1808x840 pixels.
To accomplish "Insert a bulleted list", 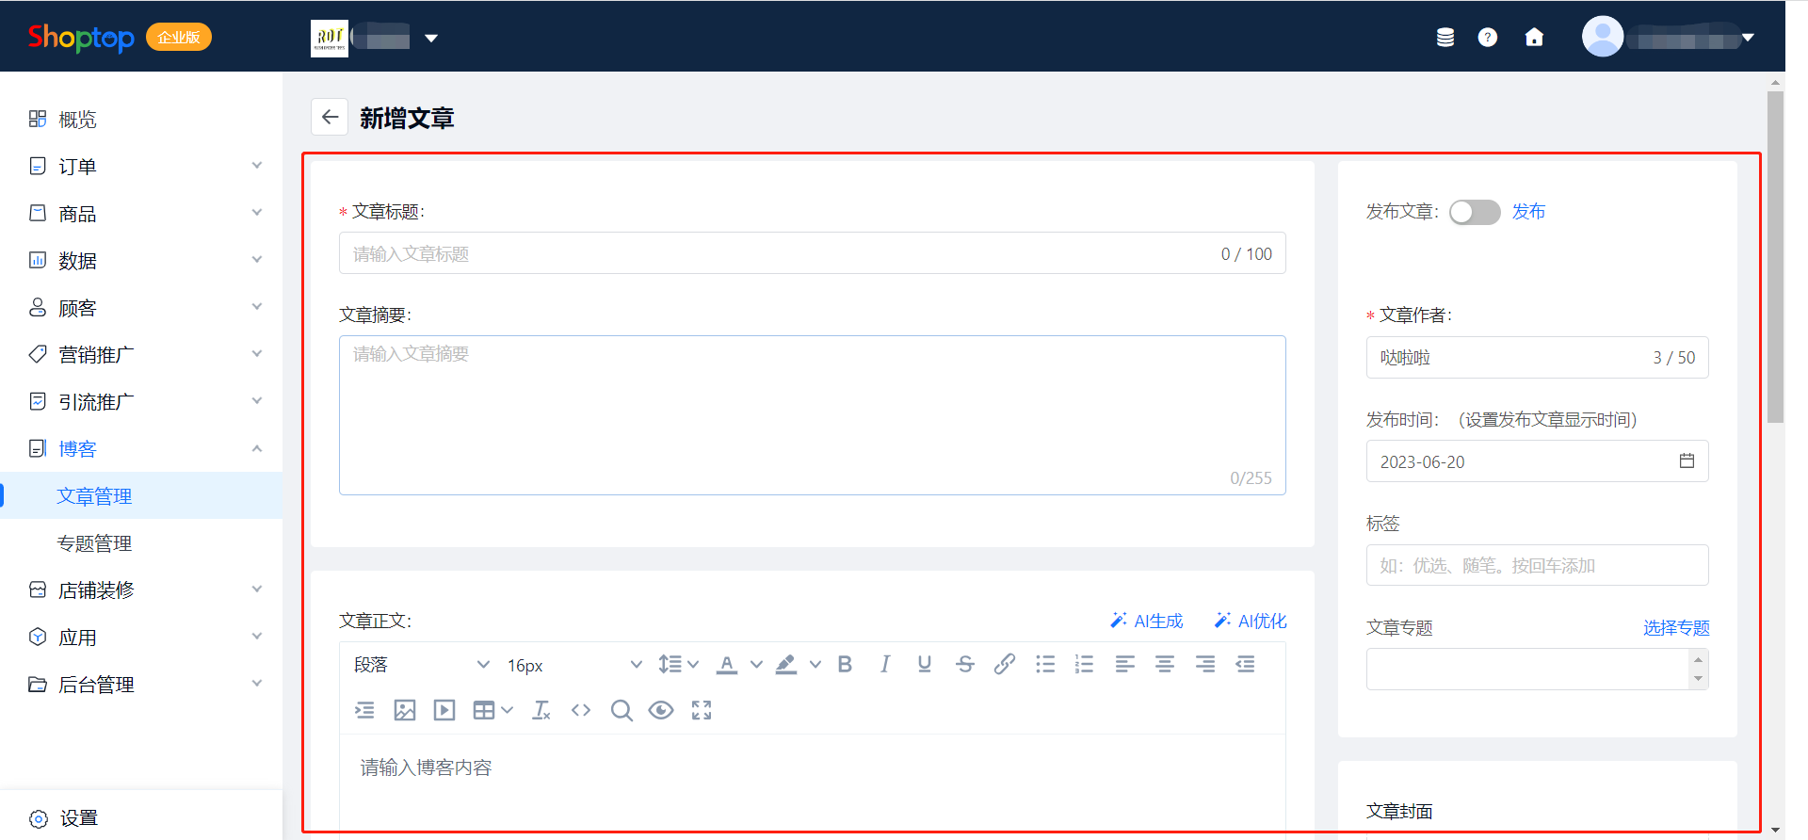I will (1045, 665).
